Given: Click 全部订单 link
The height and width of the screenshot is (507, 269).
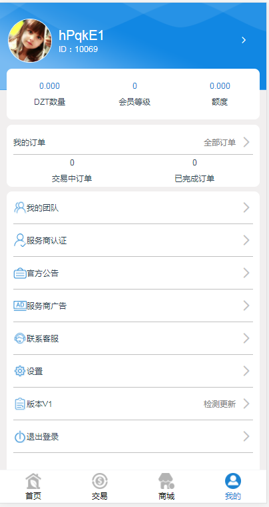Looking at the screenshot, I should tap(220, 142).
